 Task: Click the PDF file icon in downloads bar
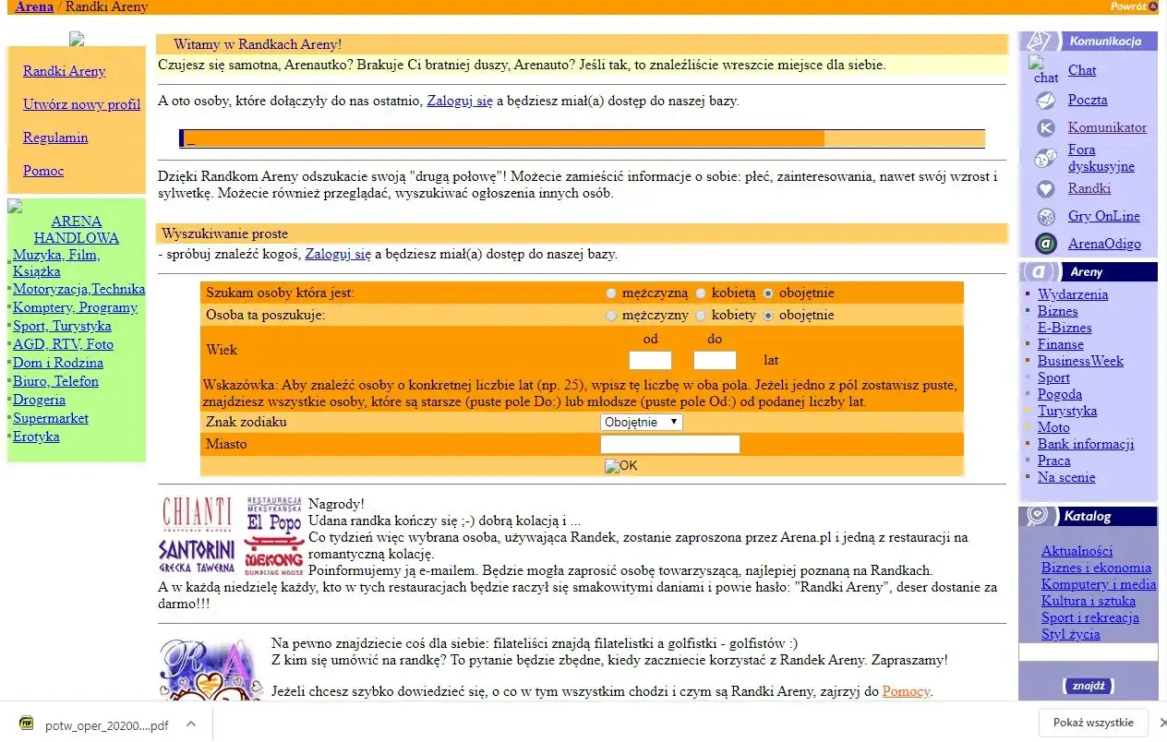click(28, 724)
